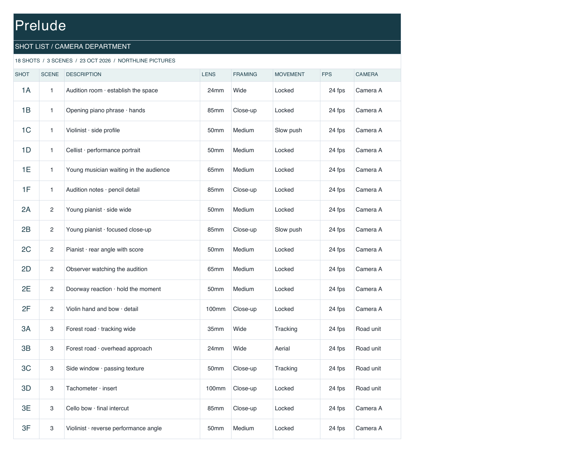Click the LENS column header
Viewport: 584px width, 452px height.
pyautogui.click(x=208, y=74)
